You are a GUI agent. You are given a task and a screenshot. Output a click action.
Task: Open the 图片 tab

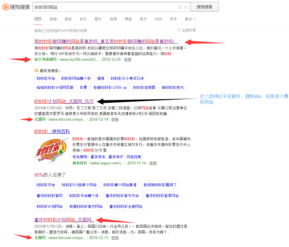(98, 19)
